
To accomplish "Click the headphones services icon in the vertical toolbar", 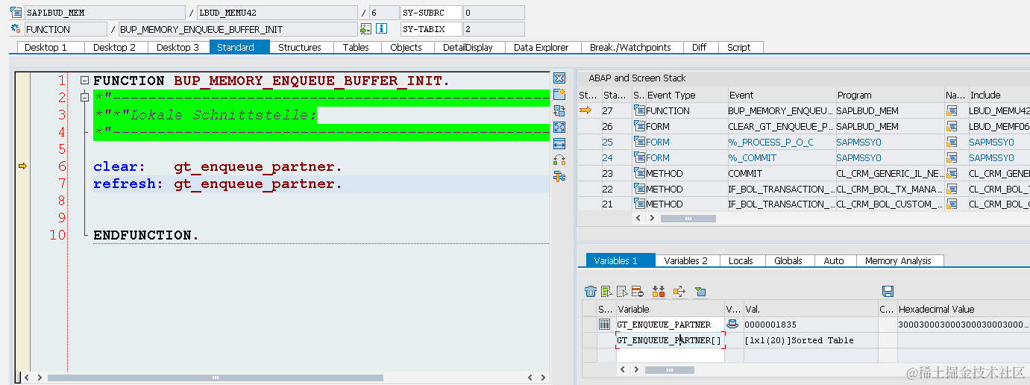I will [x=559, y=160].
